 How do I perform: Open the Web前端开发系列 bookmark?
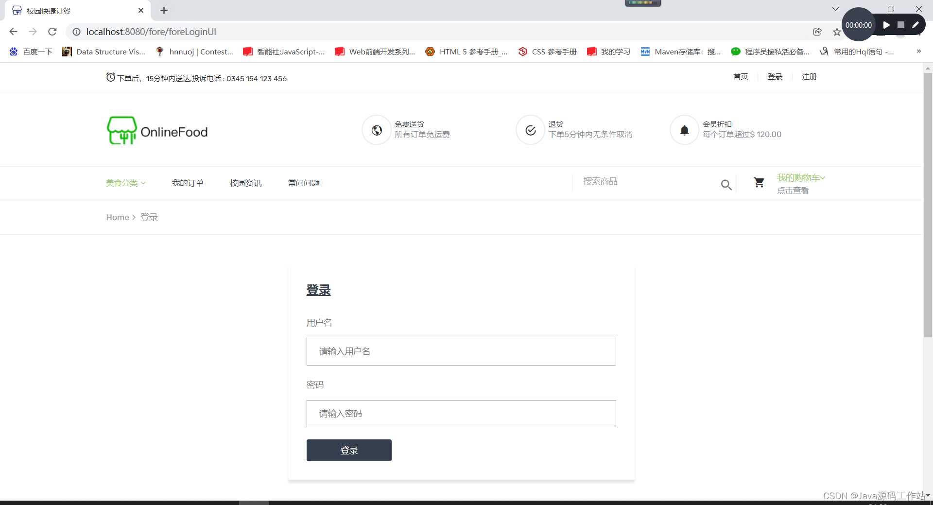coord(375,52)
